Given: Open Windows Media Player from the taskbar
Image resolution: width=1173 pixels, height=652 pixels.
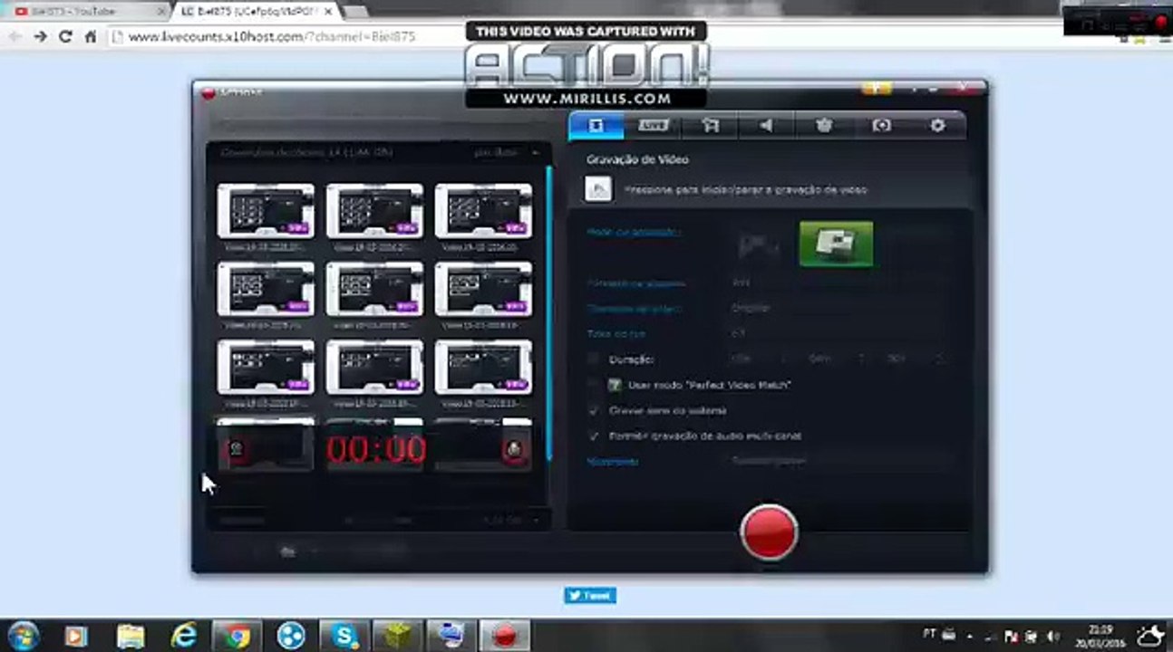Looking at the screenshot, I should [77, 636].
